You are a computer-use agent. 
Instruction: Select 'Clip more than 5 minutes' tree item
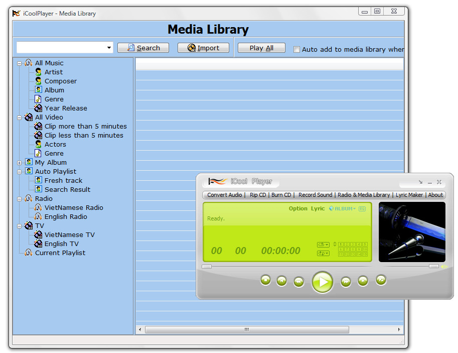pyautogui.click(x=86, y=127)
